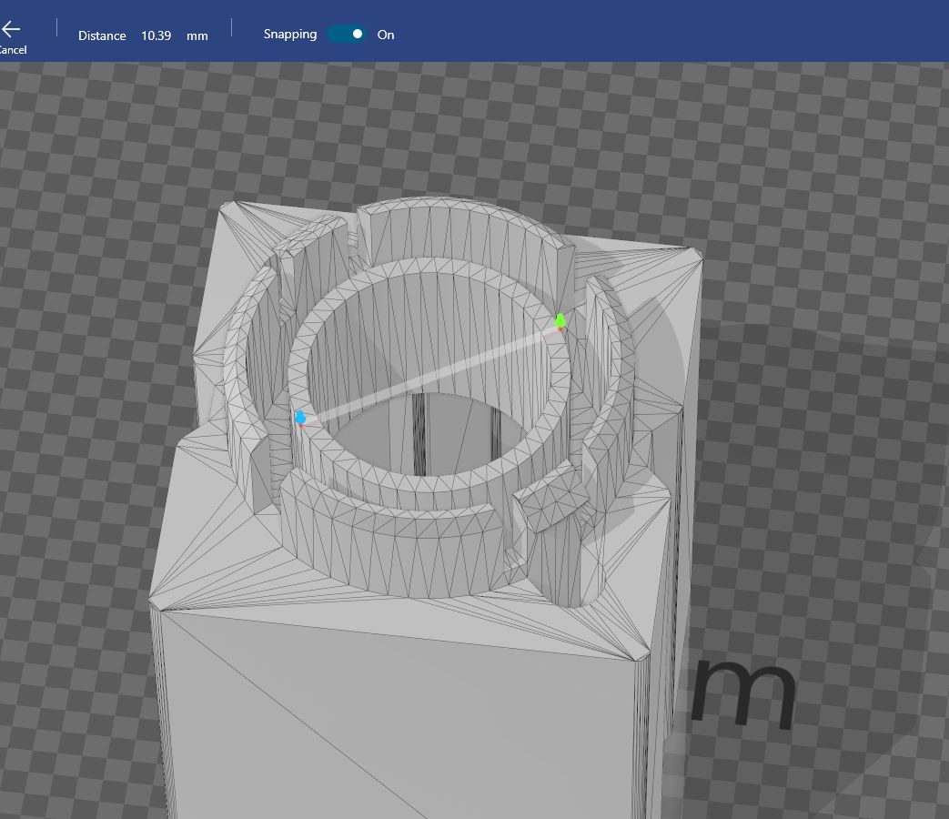The height and width of the screenshot is (819, 949).
Task: Click the Cancel text label
Action: (x=12, y=50)
